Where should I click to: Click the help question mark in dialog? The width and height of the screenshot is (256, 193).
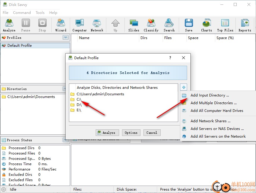tap(170, 58)
